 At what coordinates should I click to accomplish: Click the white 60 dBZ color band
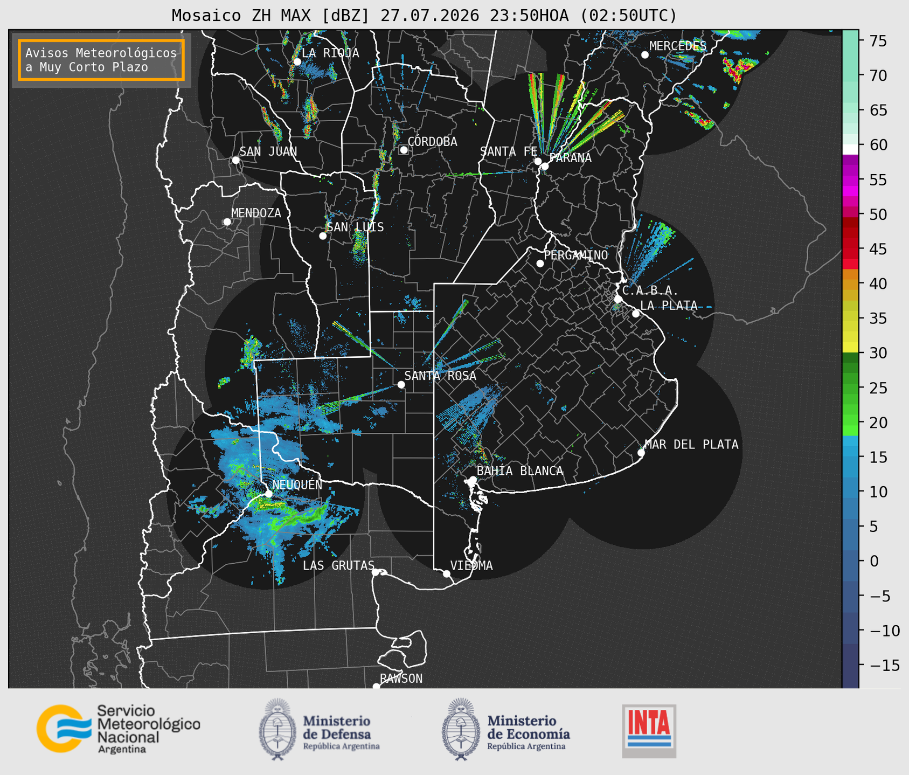[850, 149]
